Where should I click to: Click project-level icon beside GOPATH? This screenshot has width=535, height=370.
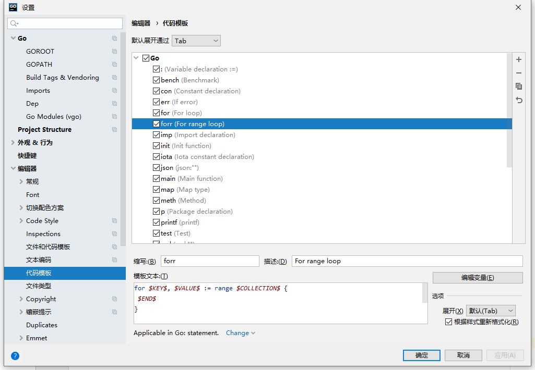[115, 65]
